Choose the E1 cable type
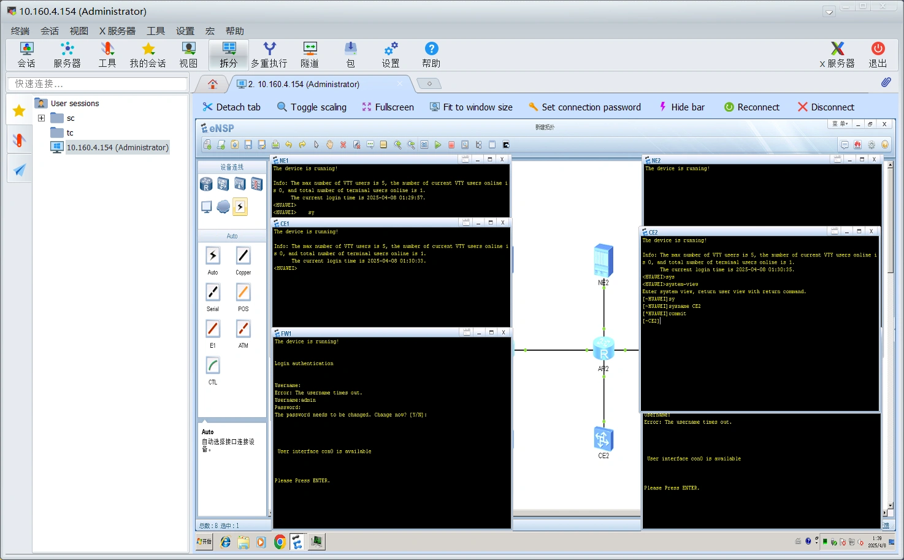Image resolution: width=904 pixels, height=560 pixels. pyautogui.click(x=213, y=329)
